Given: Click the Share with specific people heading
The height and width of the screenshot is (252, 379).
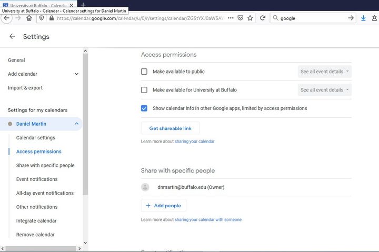Looking at the screenshot, I should point(178,170).
